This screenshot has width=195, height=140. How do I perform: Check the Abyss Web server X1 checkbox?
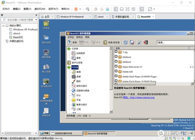pos(116,66)
